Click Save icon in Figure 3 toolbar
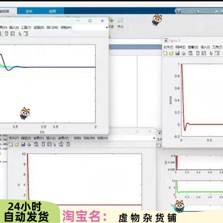 pyautogui.click(x=177, y=53)
